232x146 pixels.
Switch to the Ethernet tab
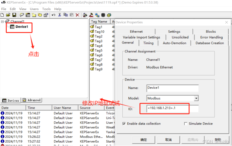[136, 31]
